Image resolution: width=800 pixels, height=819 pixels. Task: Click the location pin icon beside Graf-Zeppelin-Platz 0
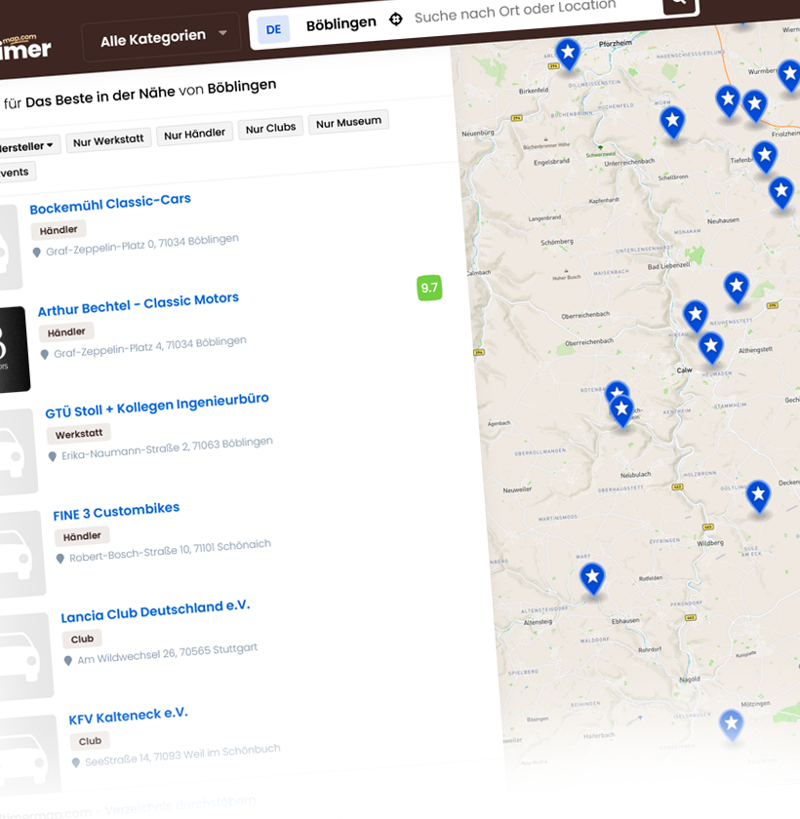[x=36, y=253]
